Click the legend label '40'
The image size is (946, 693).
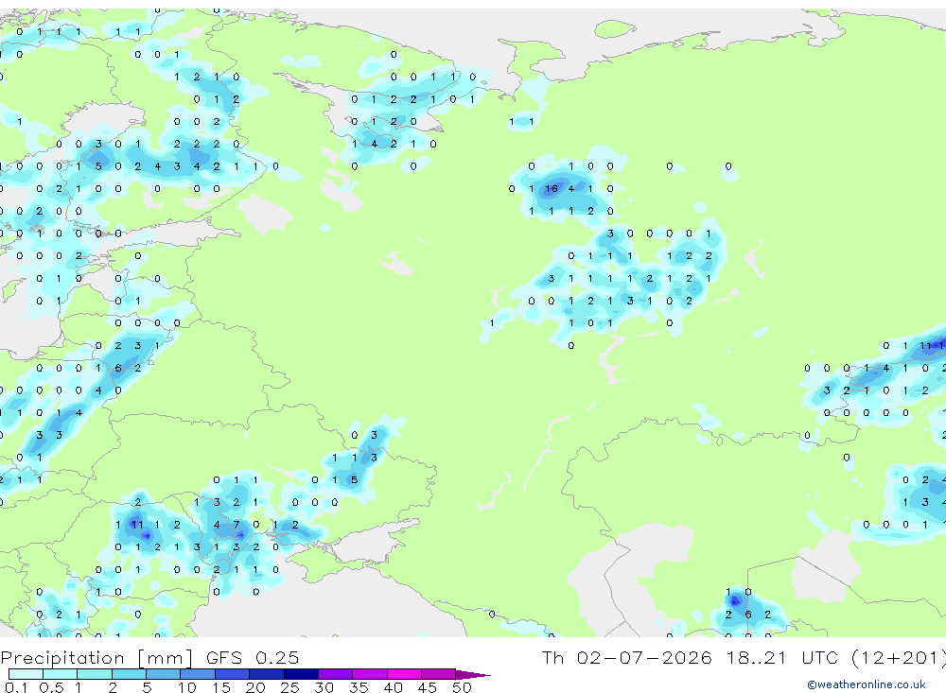(x=393, y=687)
